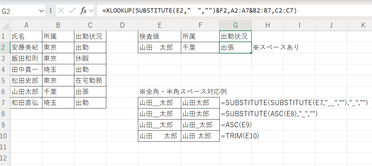372x166 pixels.
Task: Click cell C3 showing 休暇
Action: pyautogui.click(x=90, y=58)
